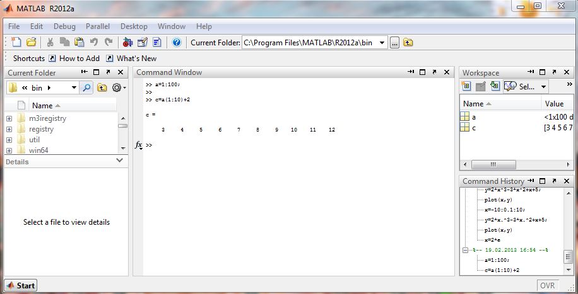Click the What's New shortcut
This screenshot has width=578, height=294.
132,58
